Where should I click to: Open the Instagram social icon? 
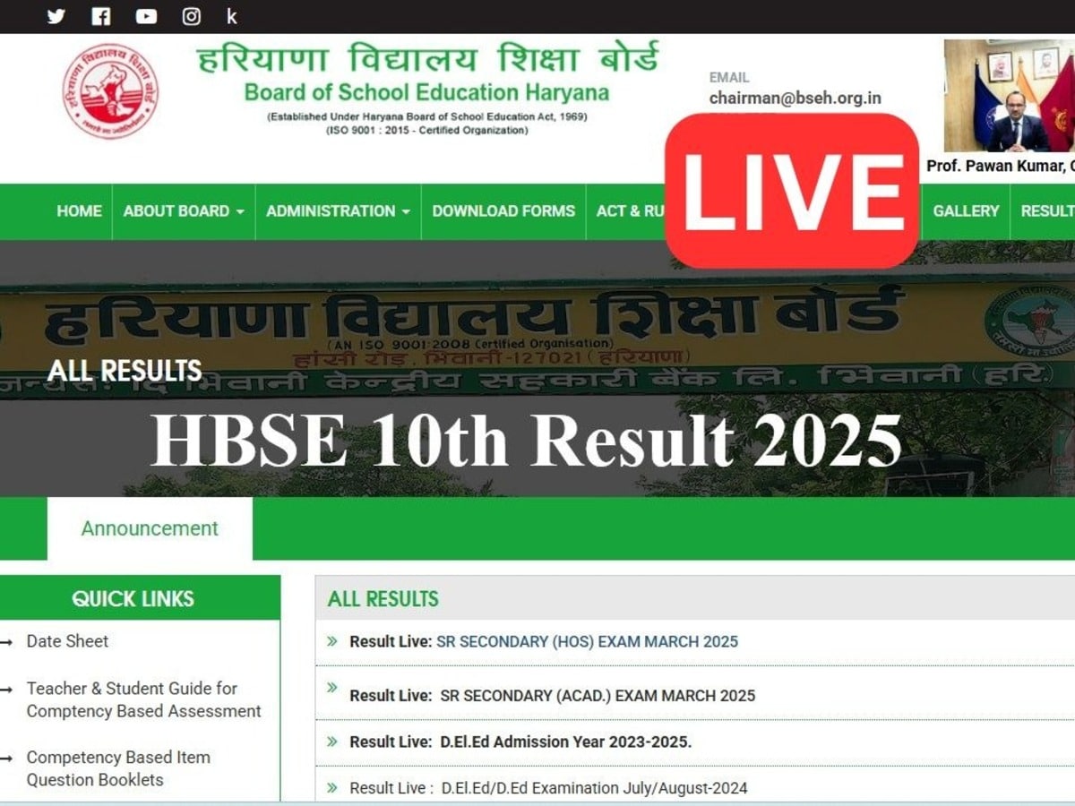192,16
